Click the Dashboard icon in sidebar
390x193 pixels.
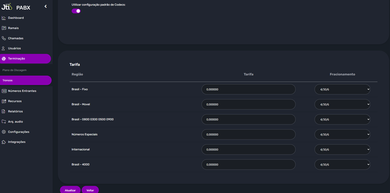pos(4,18)
